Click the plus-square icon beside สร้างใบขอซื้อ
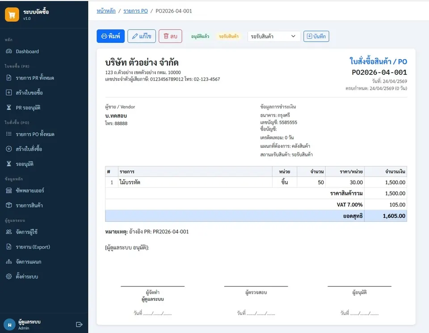Screen dimensions: 429x333 click(9, 93)
